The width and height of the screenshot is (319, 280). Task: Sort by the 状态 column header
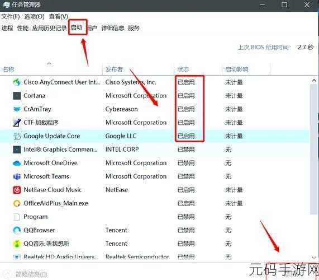183,69
